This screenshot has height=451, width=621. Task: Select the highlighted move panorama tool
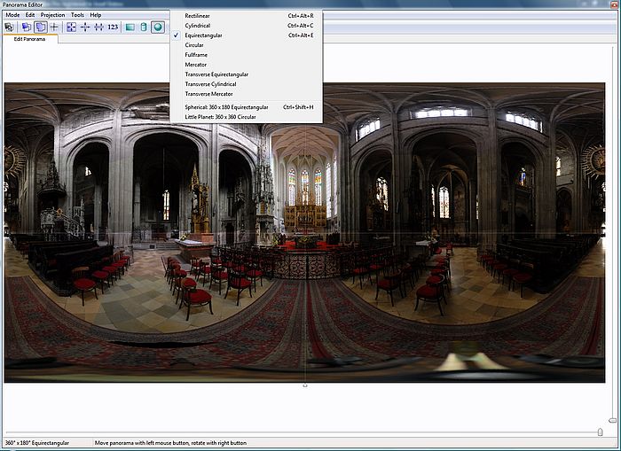[x=40, y=27]
